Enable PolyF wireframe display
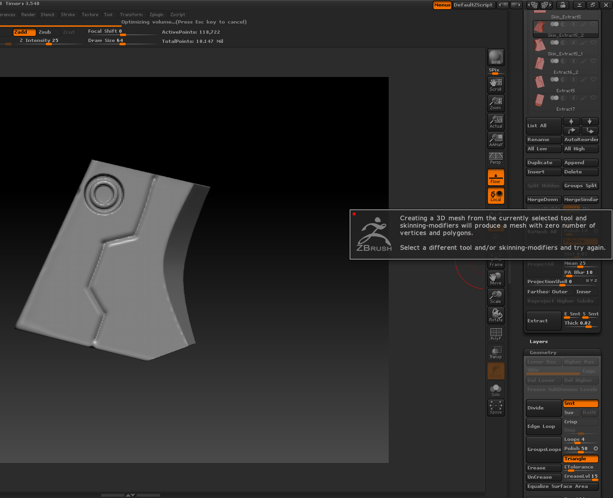 coord(496,334)
